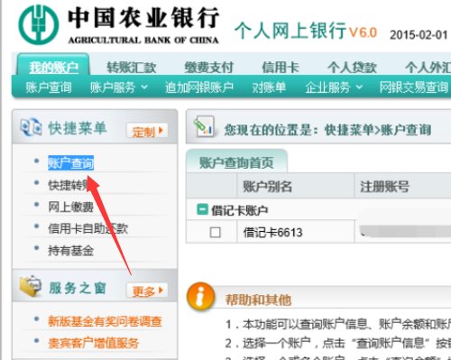Click the 更多 button in 服务之窗
This screenshot has width=451, height=360.
point(147,291)
